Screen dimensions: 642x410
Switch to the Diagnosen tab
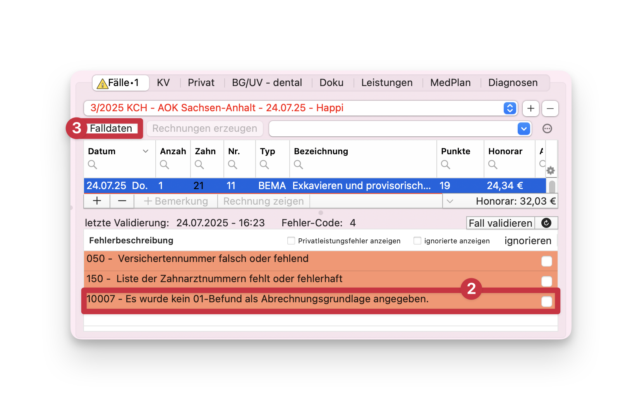513,83
